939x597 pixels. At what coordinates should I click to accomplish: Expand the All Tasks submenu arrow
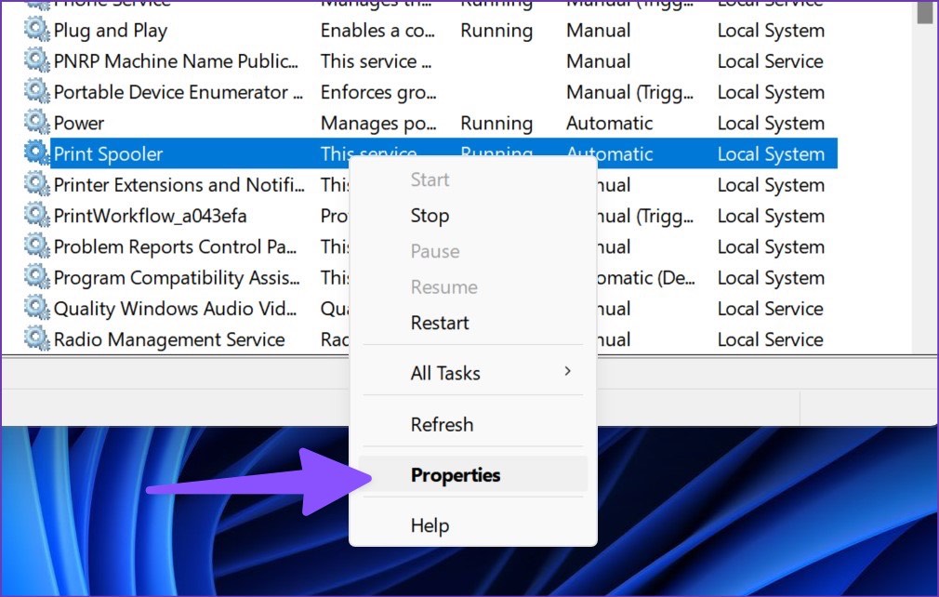point(568,372)
